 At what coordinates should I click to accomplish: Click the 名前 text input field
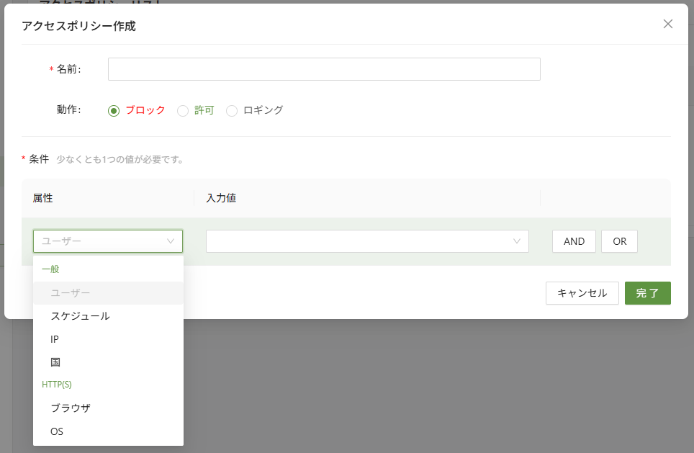(x=324, y=69)
